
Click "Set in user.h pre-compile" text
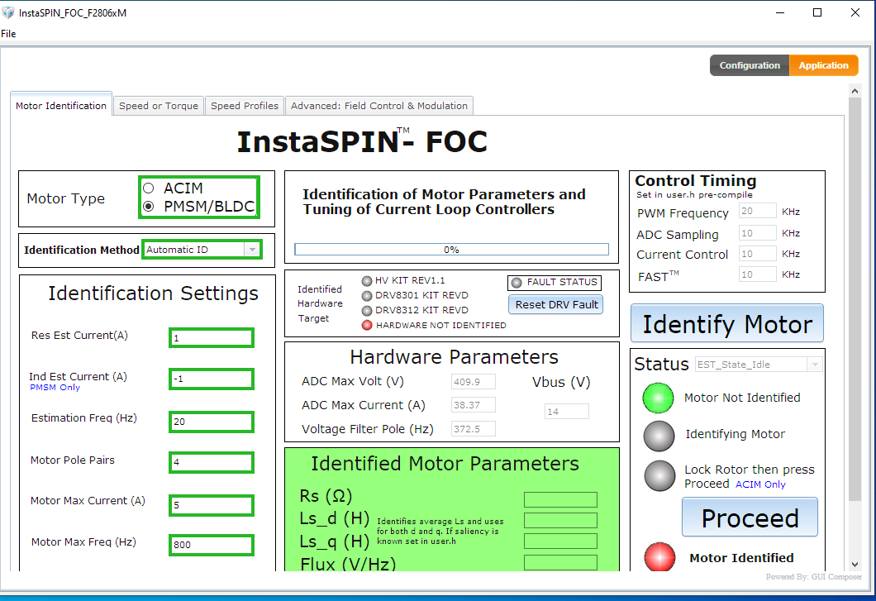coord(694,194)
